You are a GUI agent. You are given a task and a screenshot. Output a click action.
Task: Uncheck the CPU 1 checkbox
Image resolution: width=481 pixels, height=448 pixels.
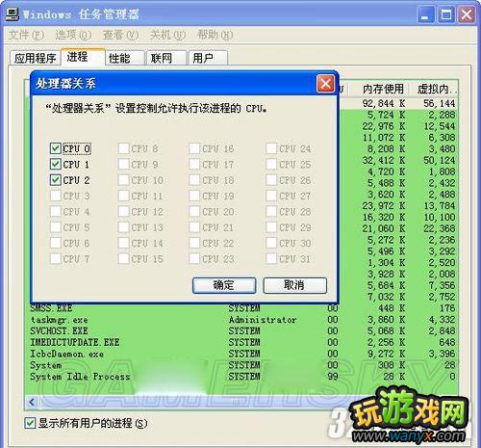(55, 164)
